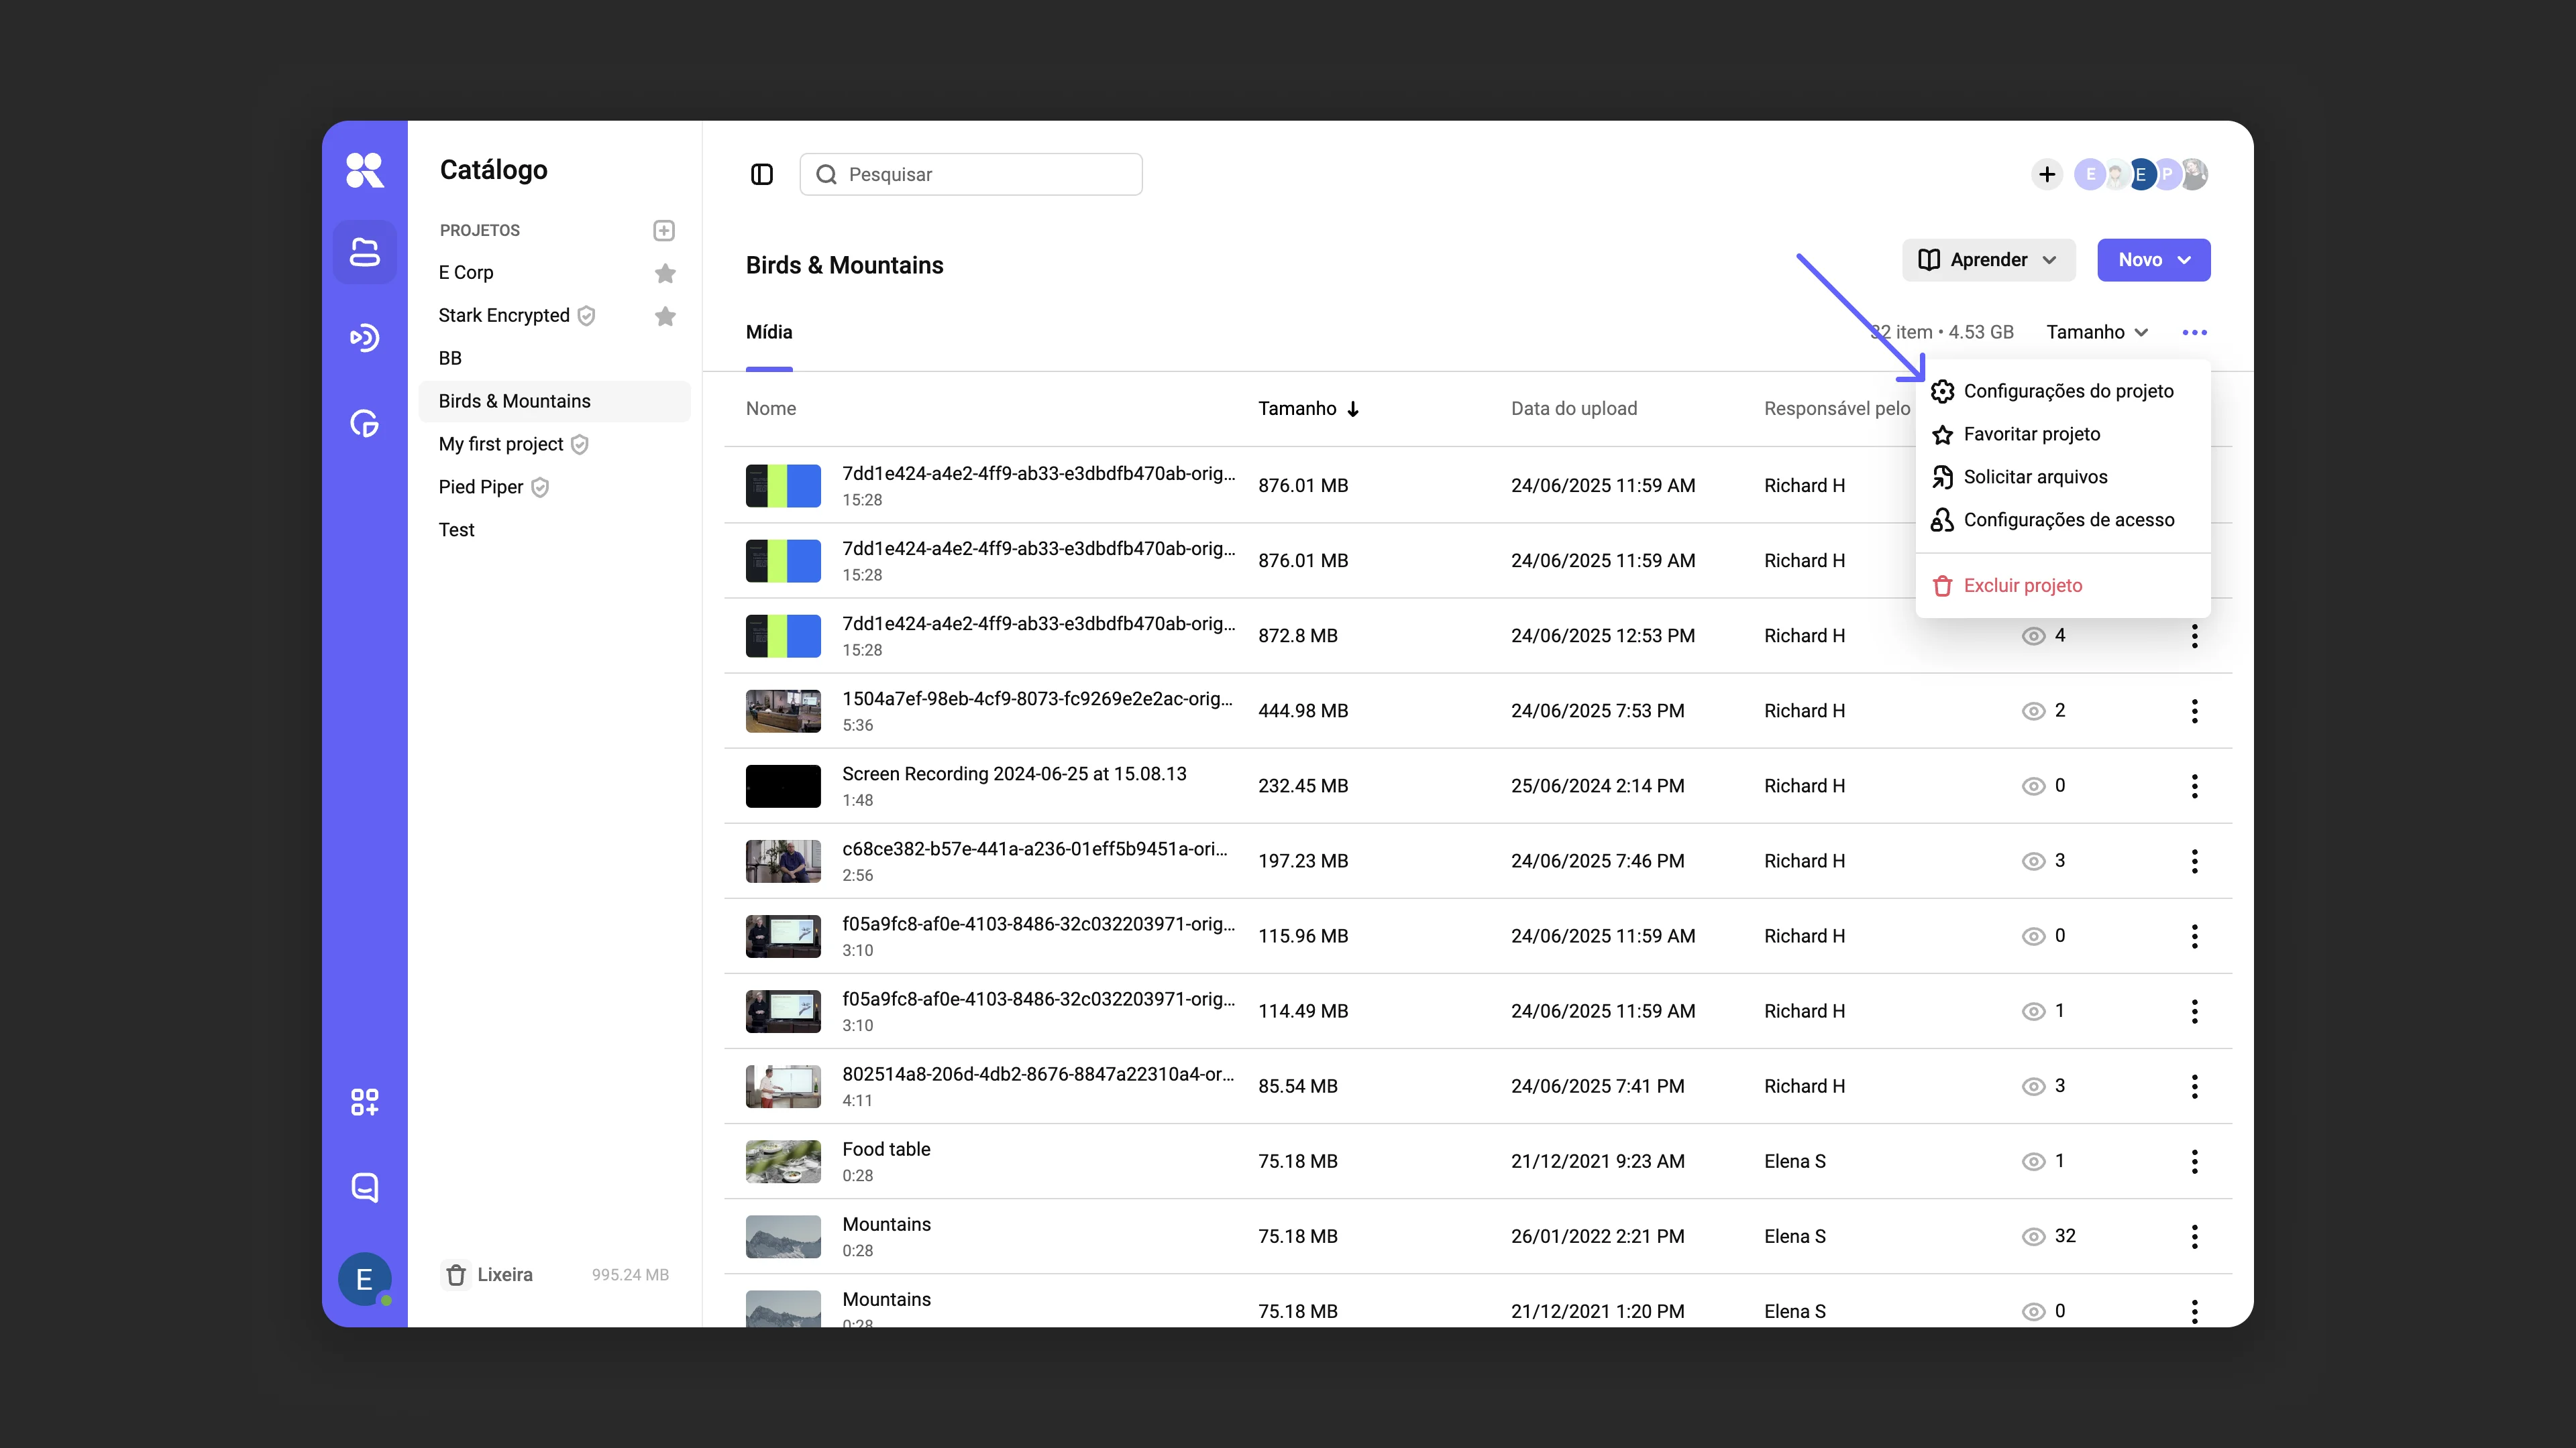Click the plus button to invite members

tap(2047, 175)
